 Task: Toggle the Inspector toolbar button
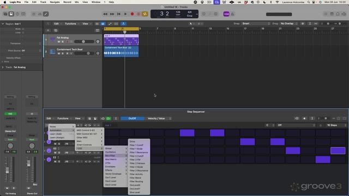tap(11, 14)
